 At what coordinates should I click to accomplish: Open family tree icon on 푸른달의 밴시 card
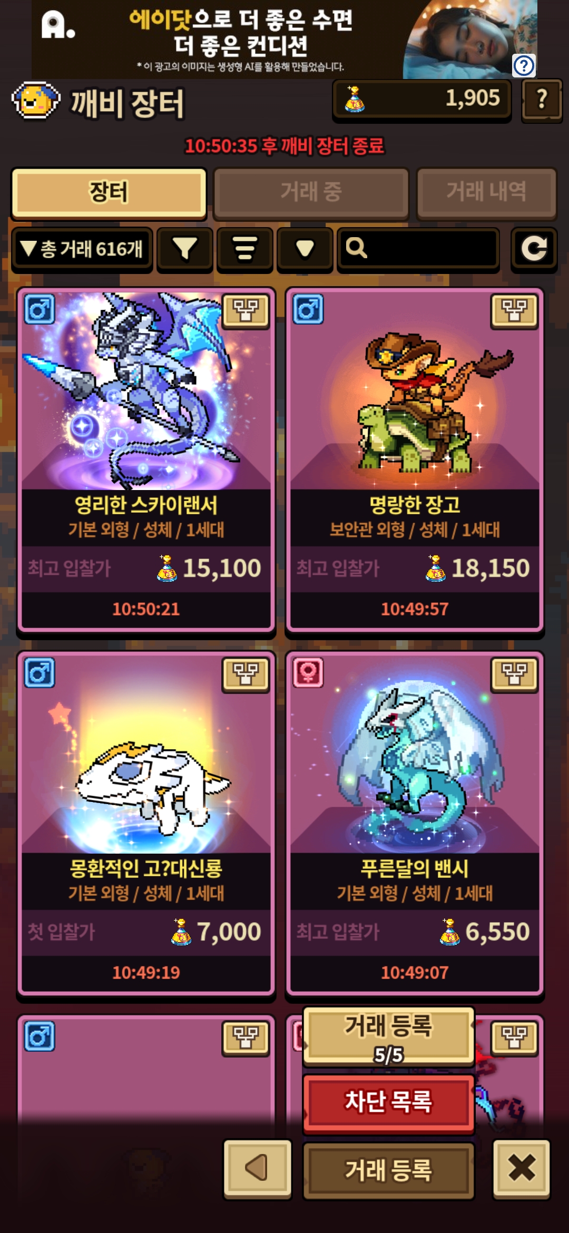click(514, 674)
